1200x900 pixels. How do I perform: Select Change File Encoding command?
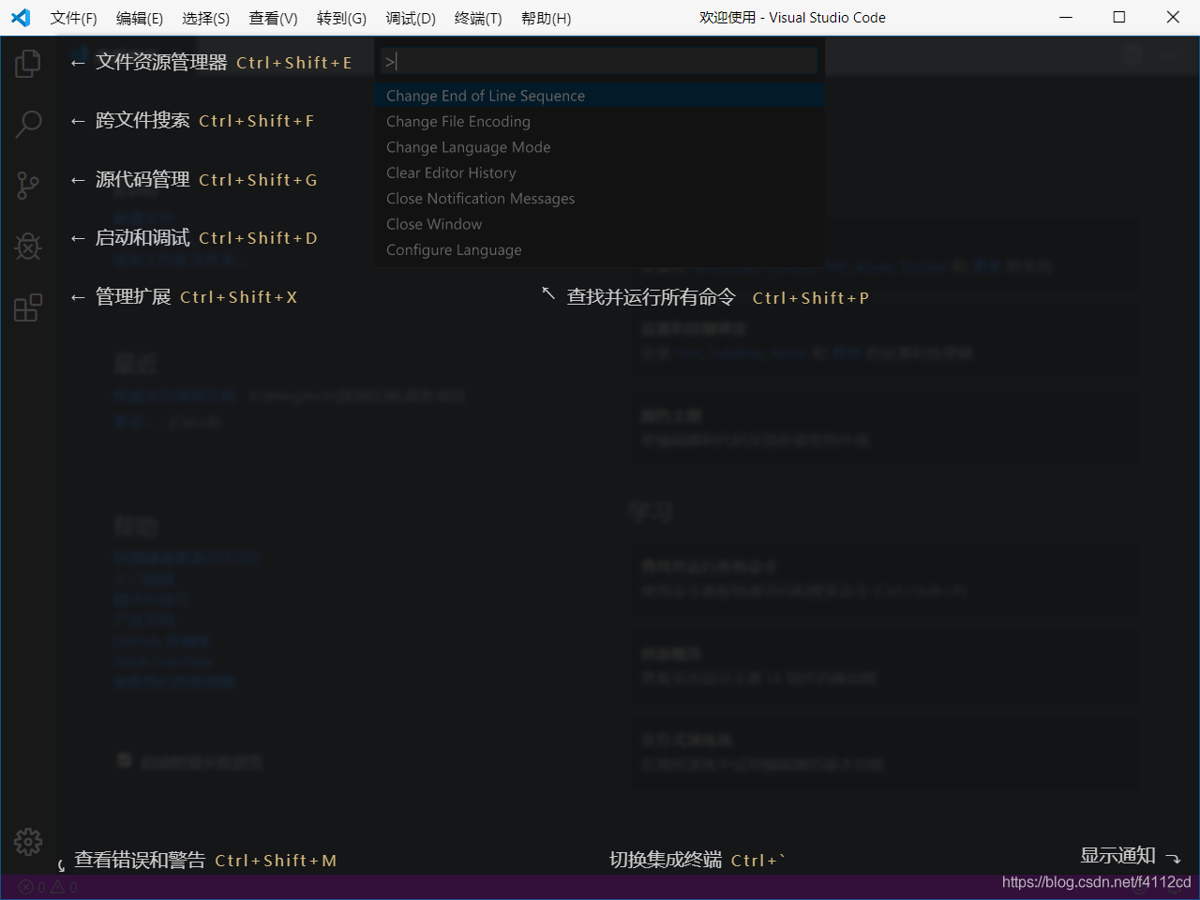600,122
